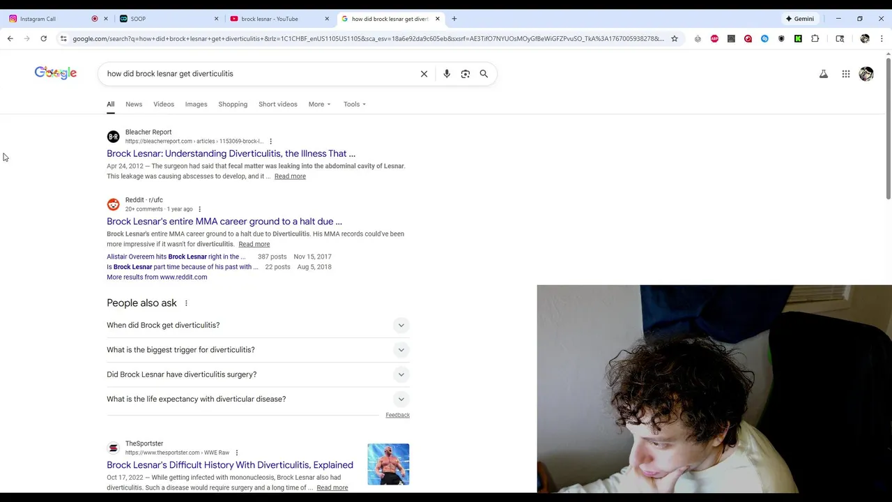
Task: Expand 'What is the biggest trigger for diverticulitis?'
Action: tap(258, 350)
